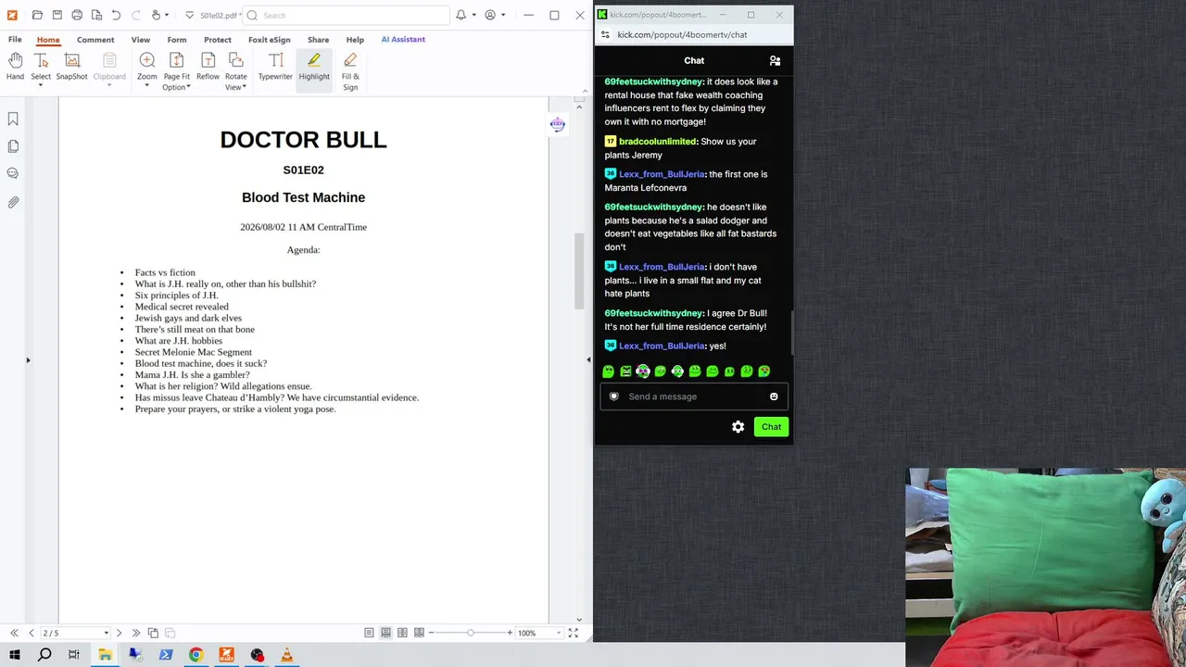Save the document with the disk icon
The image size is (1186, 667).
click(57, 15)
